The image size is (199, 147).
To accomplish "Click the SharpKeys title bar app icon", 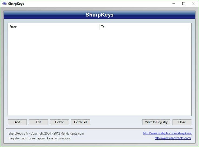I will pyautogui.click(x=4, y=4).
